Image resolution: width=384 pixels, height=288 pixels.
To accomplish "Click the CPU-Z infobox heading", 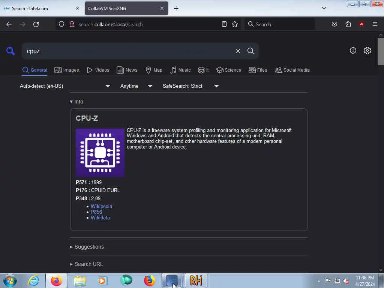I will click(87, 118).
